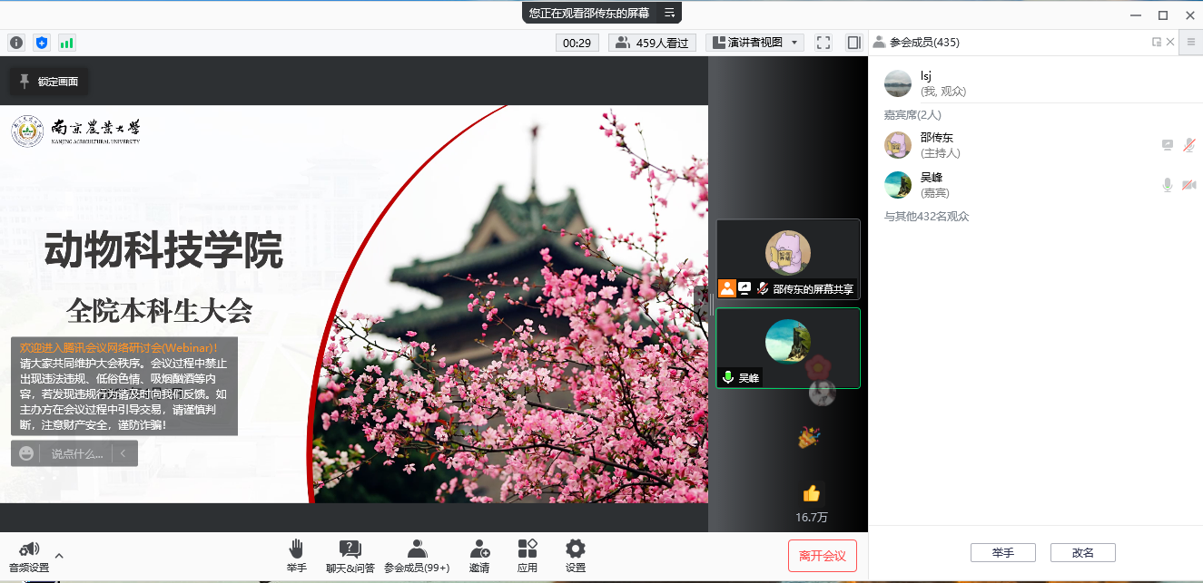Open the Settings (设置) gear
Viewport: 1203px width, 583px height.
[x=576, y=555]
